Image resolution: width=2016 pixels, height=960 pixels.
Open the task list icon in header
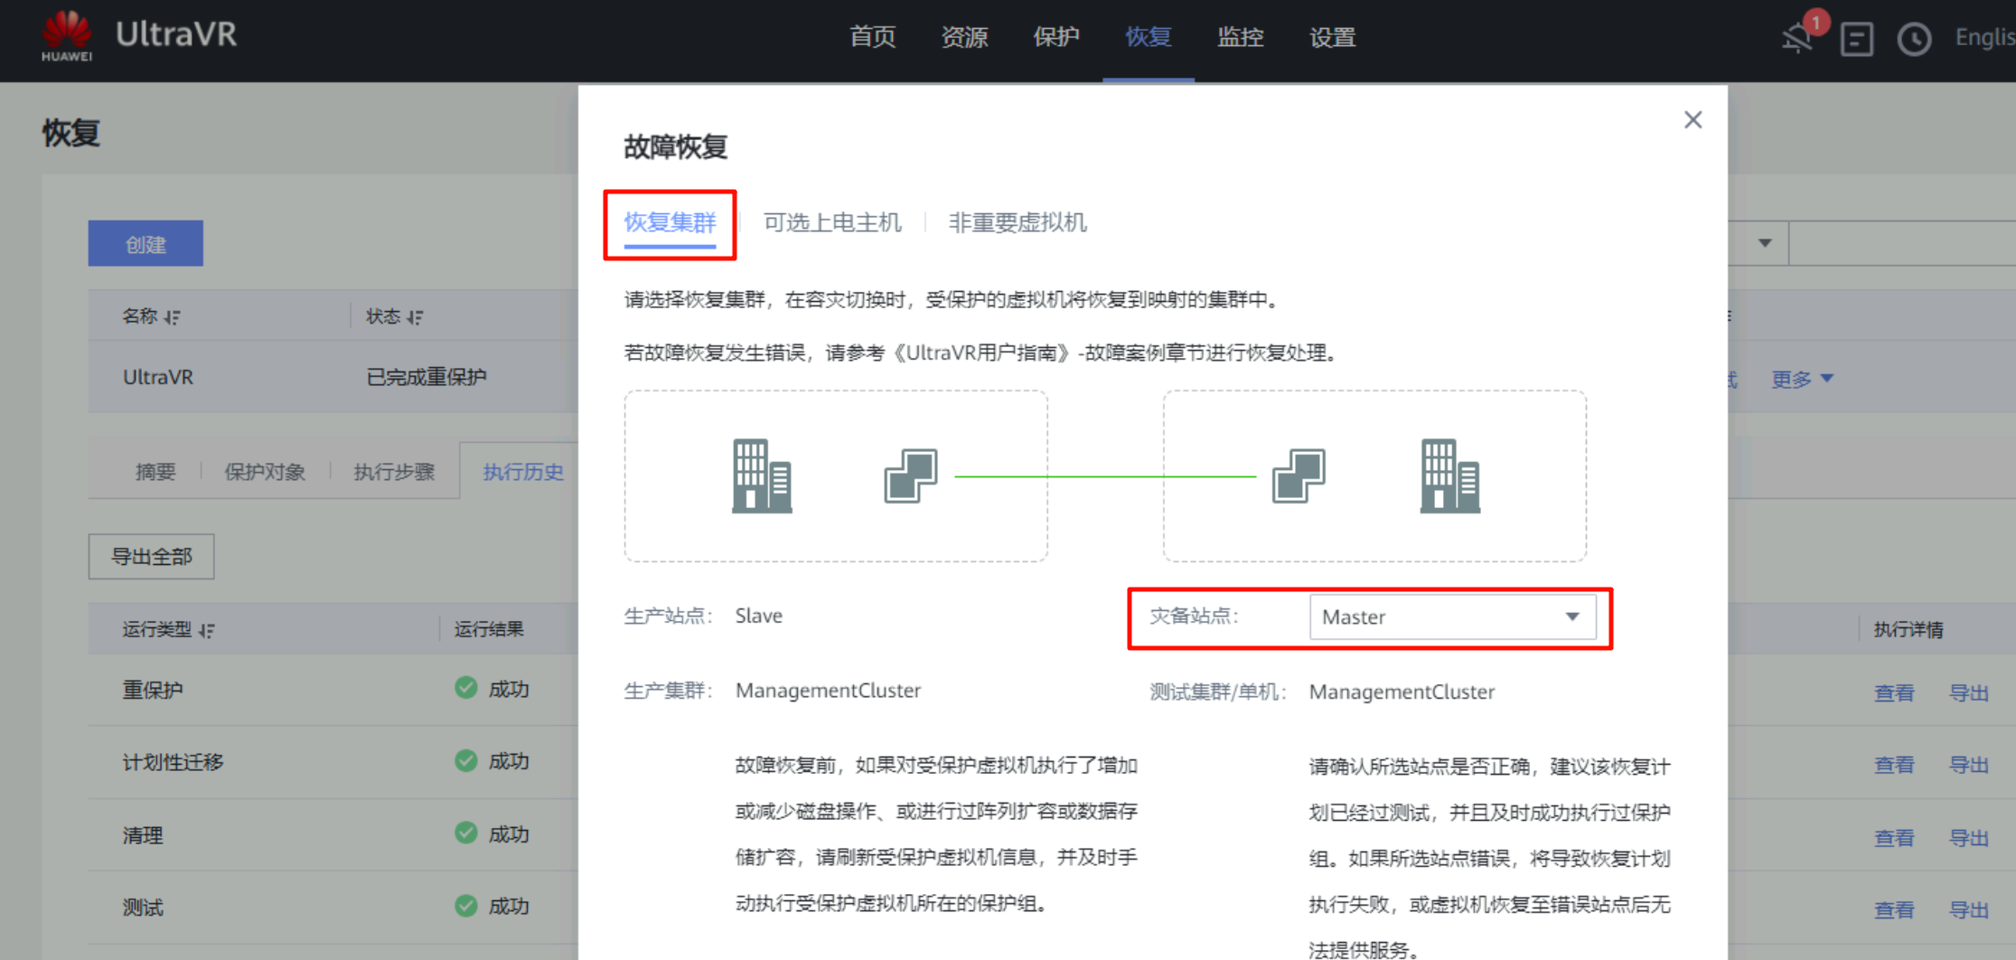[x=1856, y=39]
